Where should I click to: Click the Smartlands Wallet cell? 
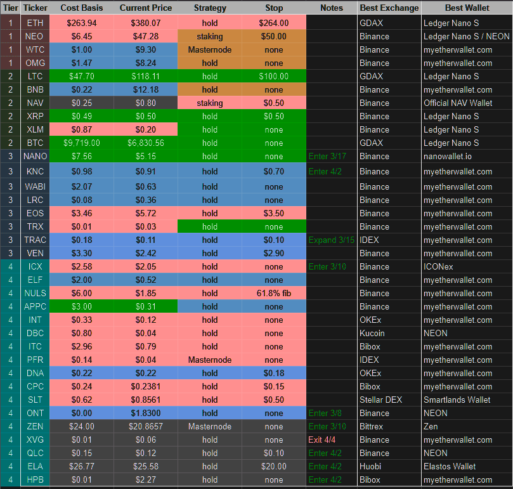click(467, 400)
